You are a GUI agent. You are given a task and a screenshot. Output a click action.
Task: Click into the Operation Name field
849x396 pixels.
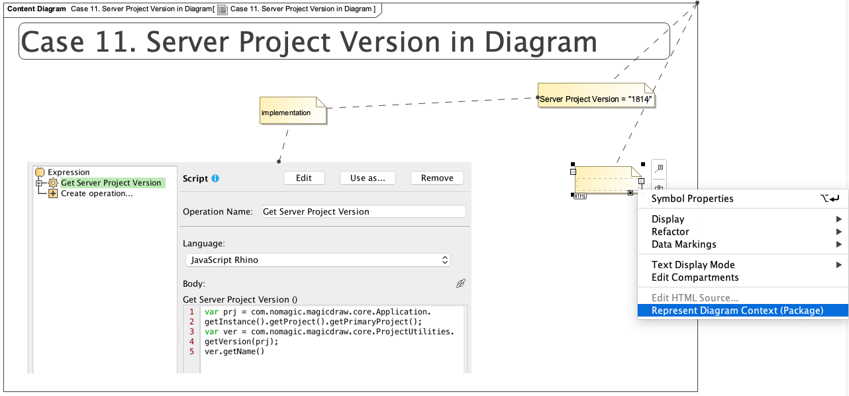[x=364, y=212]
